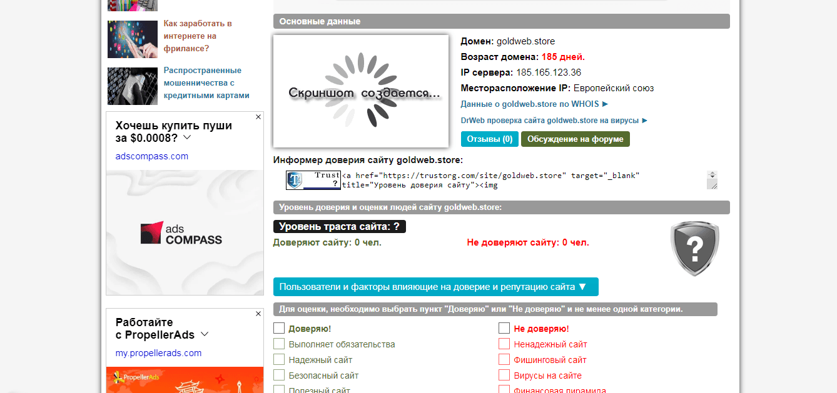Check the "Доверяю!" checkbox
Viewport: 837px width, 393px height.
click(279, 329)
